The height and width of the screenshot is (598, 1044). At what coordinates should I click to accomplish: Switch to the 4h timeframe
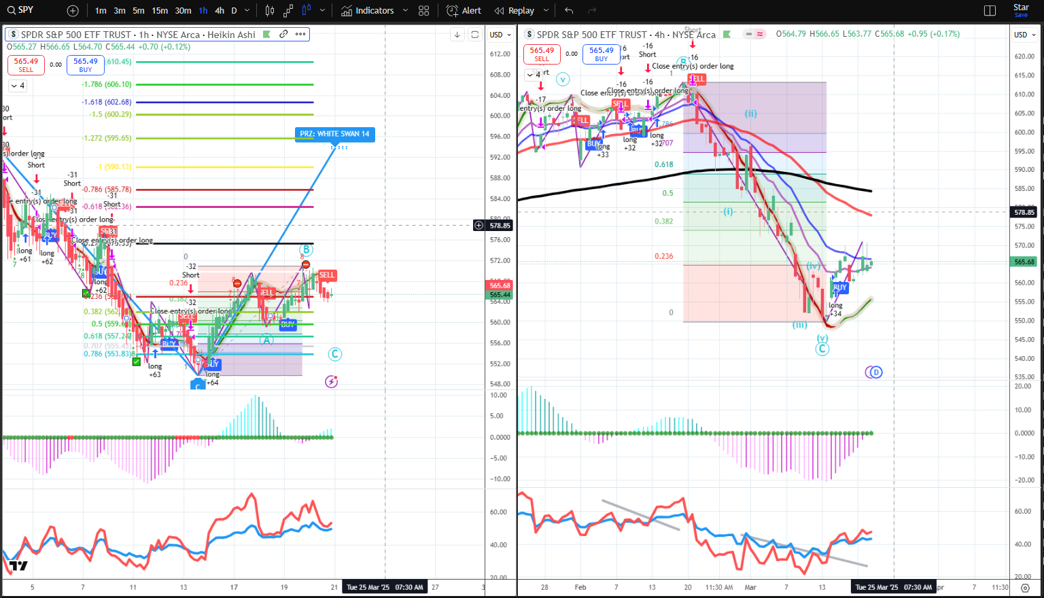(x=220, y=11)
